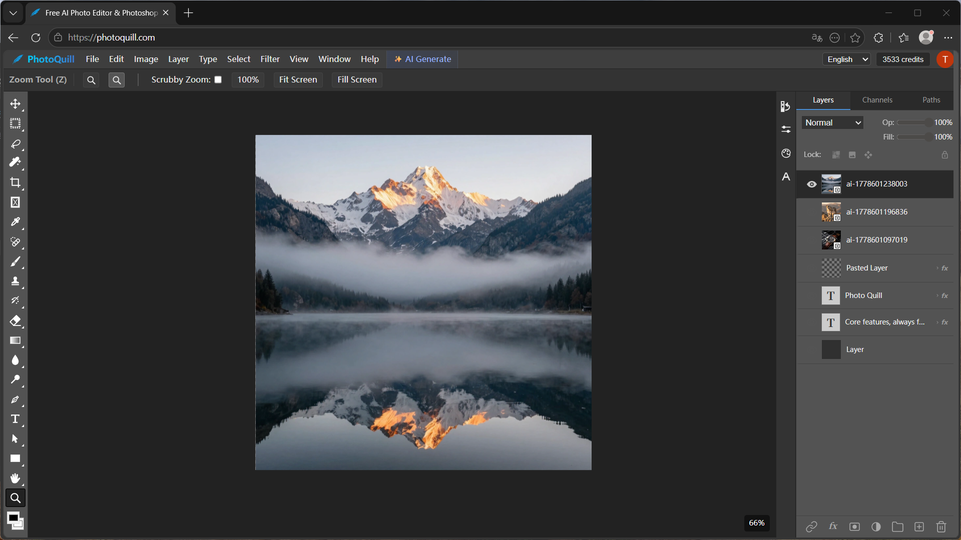Select the Rectangular Marquee tool

tap(16, 123)
